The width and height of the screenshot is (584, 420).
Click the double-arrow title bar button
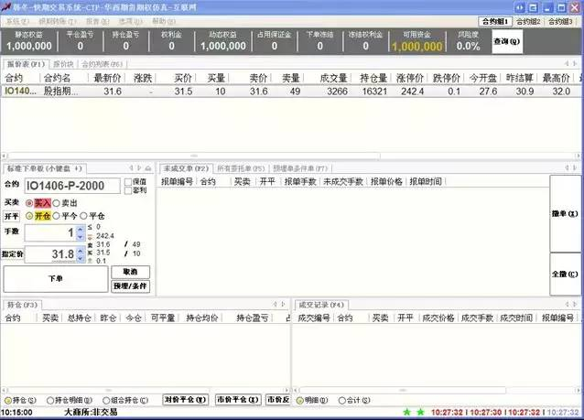[520, 7]
